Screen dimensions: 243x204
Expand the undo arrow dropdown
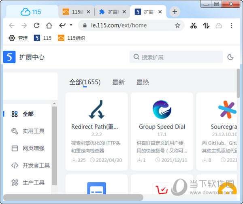[x=71, y=25]
